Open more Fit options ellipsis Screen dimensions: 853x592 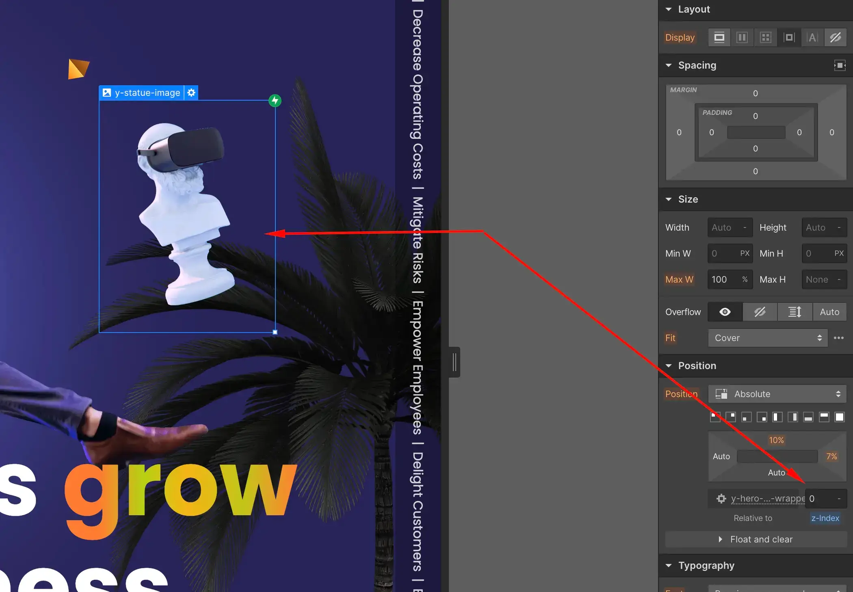pyautogui.click(x=839, y=338)
